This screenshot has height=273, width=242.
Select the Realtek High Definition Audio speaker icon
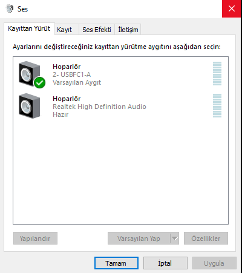pyautogui.click(x=30, y=106)
